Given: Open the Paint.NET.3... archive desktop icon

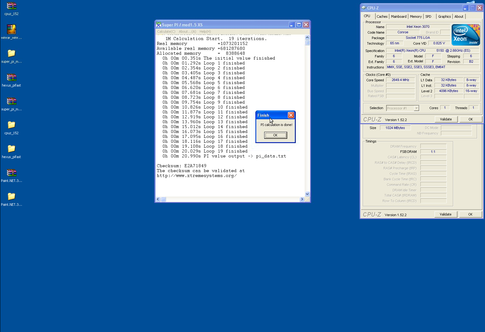Looking at the screenshot, I should 11,172.
